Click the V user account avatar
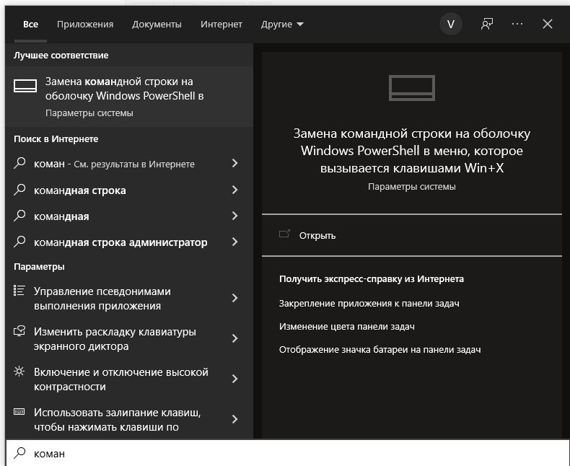570x466 pixels. coord(451,25)
